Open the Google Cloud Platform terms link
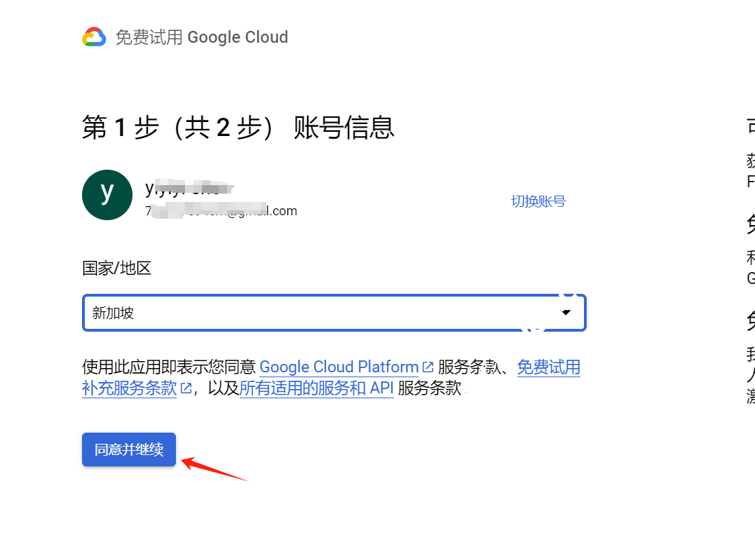The image size is (755, 535). pos(339,367)
